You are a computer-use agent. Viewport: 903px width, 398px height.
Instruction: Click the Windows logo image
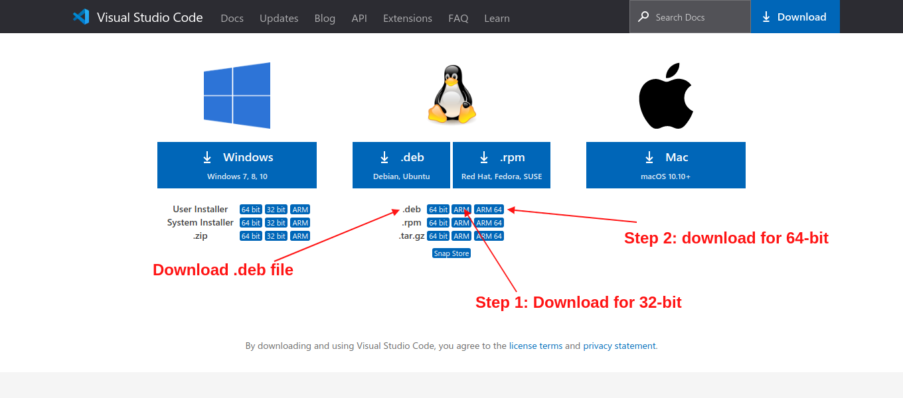[236, 95]
